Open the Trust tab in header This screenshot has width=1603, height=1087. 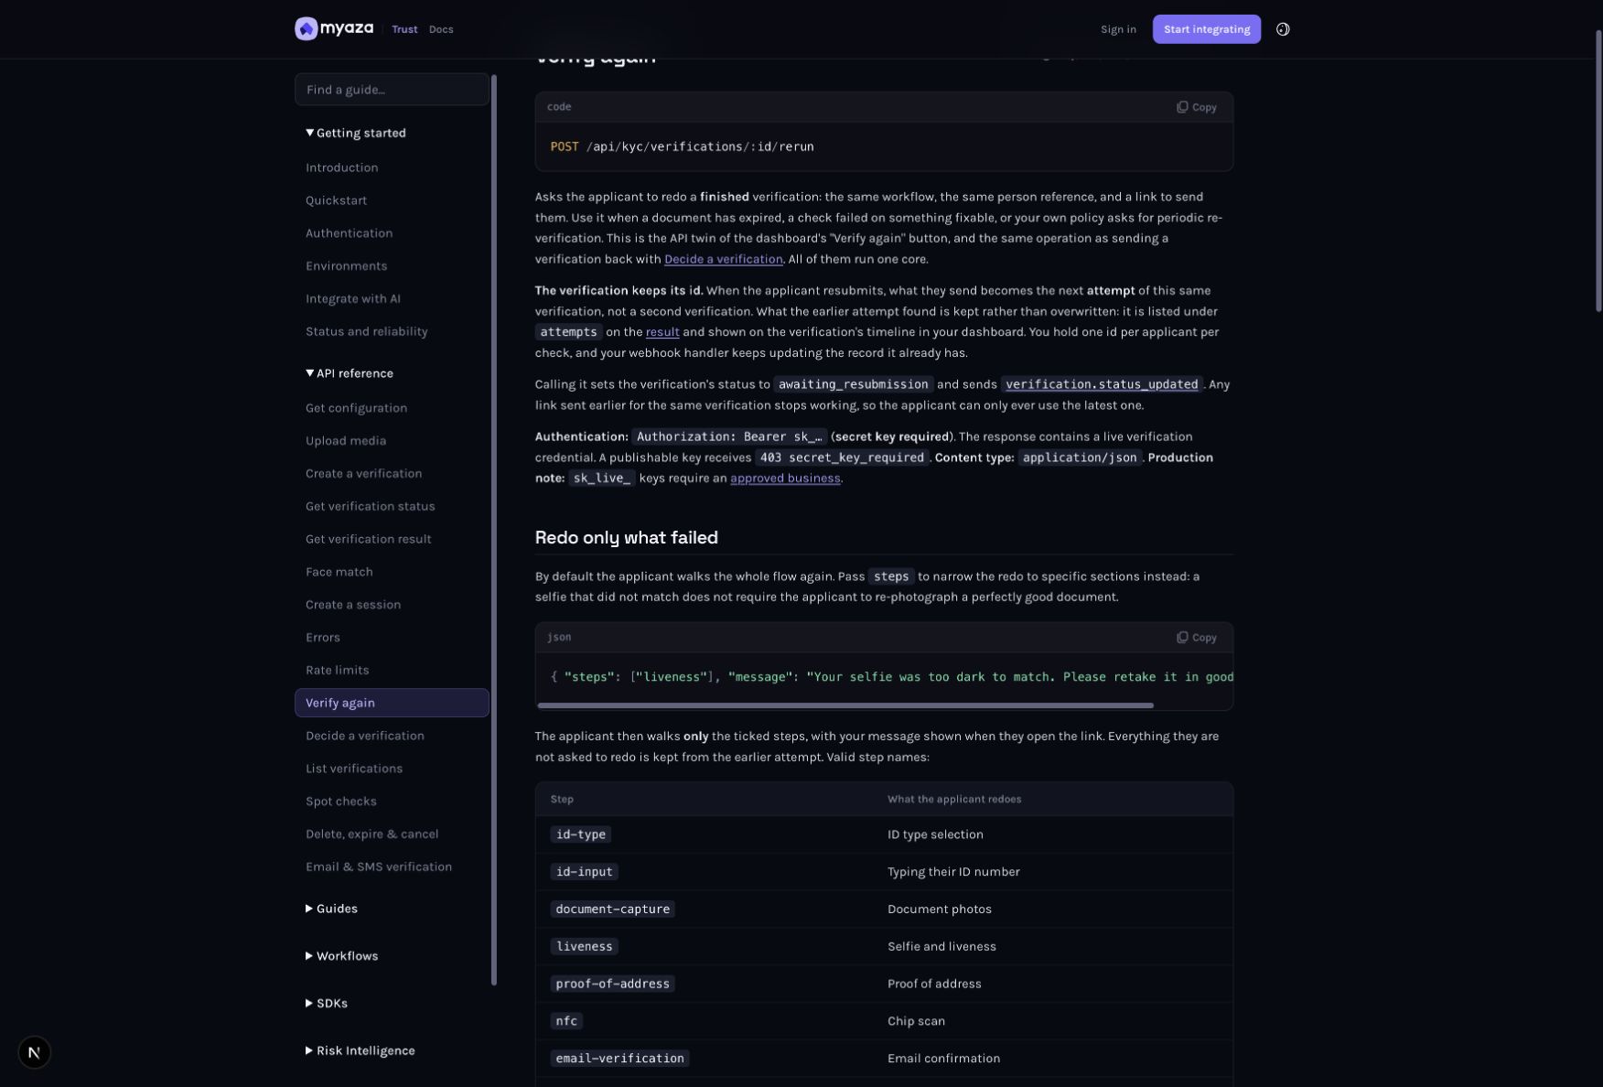pos(404,29)
